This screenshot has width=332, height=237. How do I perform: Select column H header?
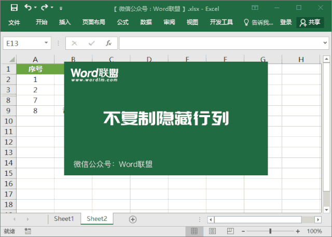[x=301, y=60]
